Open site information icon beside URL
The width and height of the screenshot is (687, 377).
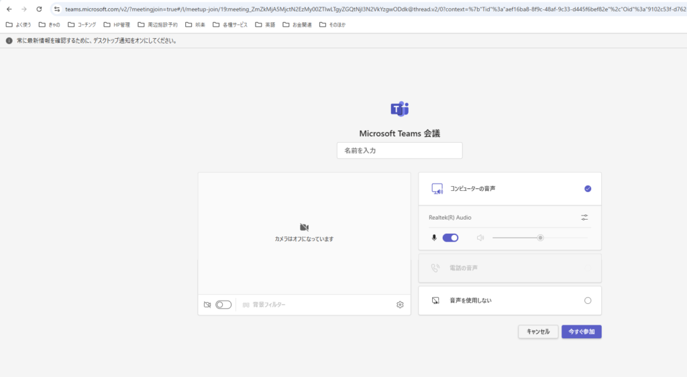click(57, 9)
